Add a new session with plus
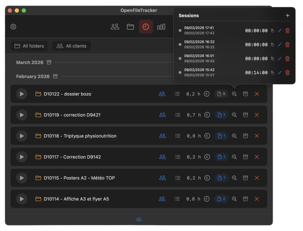Viewport: 303px width, 231px height. click(288, 15)
